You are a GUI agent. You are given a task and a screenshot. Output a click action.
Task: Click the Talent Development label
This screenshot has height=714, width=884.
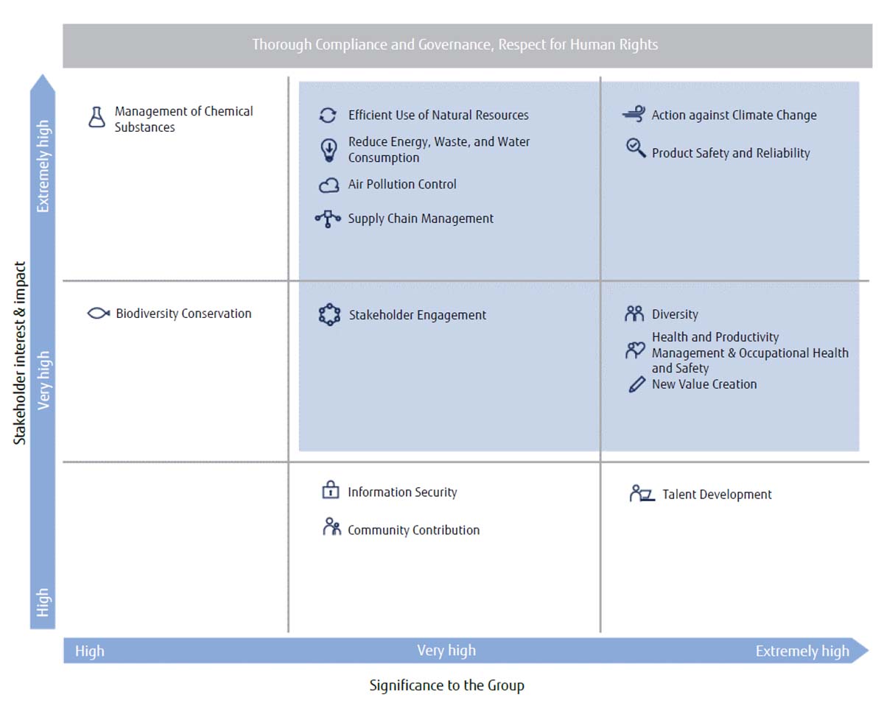(717, 495)
